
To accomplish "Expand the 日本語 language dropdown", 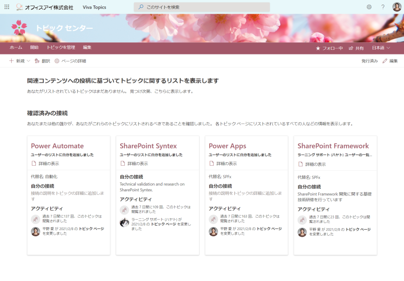I will point(381,48).
